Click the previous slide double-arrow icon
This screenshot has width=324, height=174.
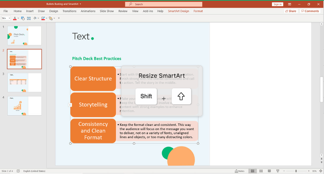(321, 159)
